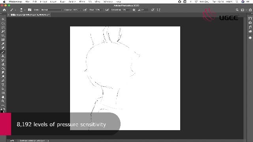Select the Eyedropper tool
This screenshot has height=142, width=253.
pos(3,44)
